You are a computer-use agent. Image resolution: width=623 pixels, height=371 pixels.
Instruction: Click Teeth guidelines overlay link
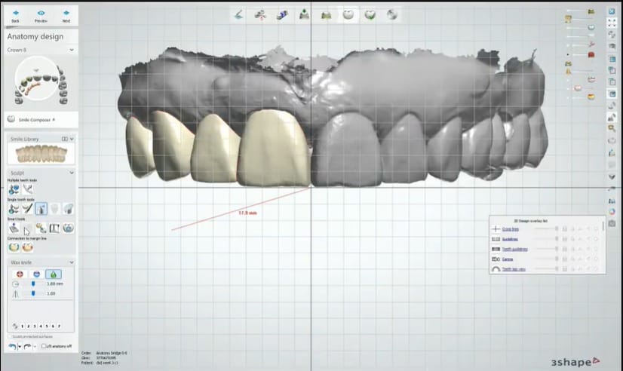(x=515, y=249)
